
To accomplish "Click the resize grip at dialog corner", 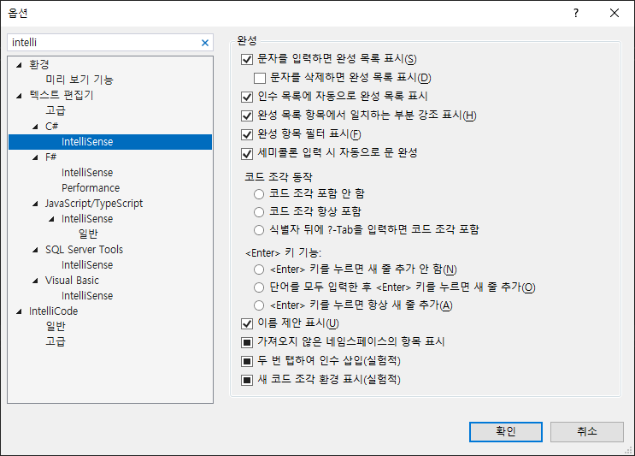I will (x=628, y=450).
